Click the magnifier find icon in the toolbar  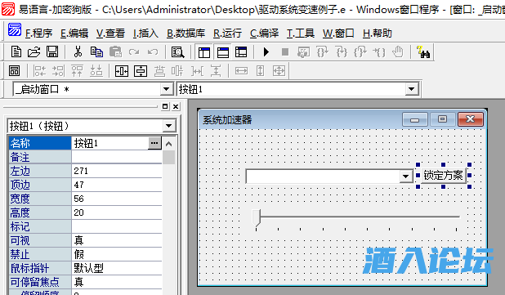[178, 51]
